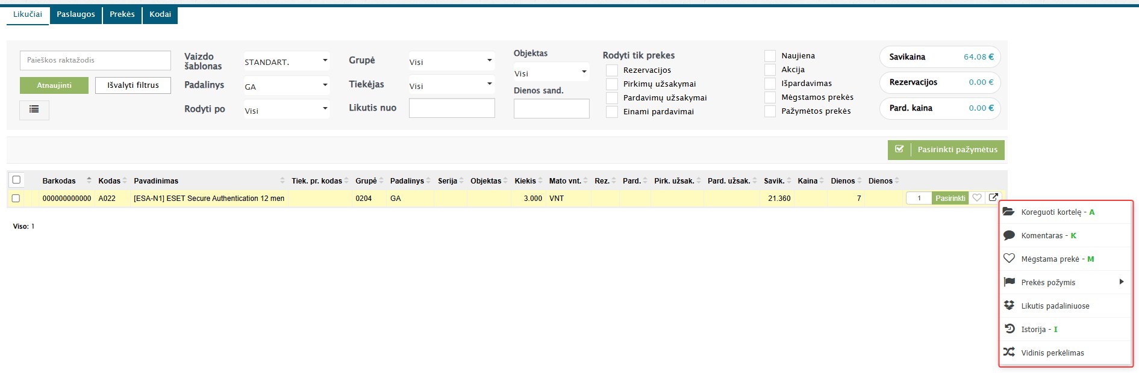Image resolution: width=1139 pixels, height=373 pixels.
Task: Expand the Prekės požymis submenu arrow
Action: click(1121, 282)
